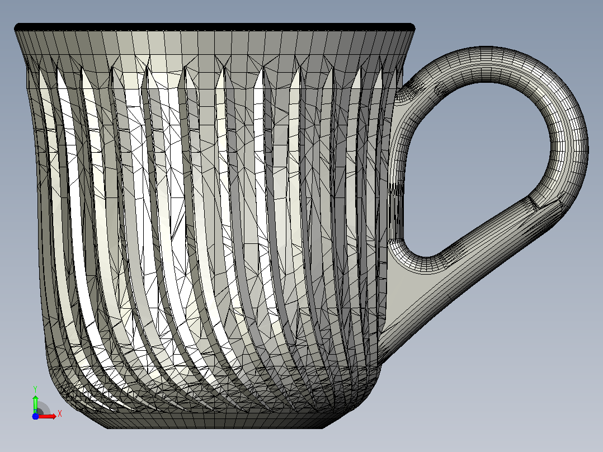Screen dimensions: 603x452
Task: Select the dark top rim of the cup
Action: point(215,27)
